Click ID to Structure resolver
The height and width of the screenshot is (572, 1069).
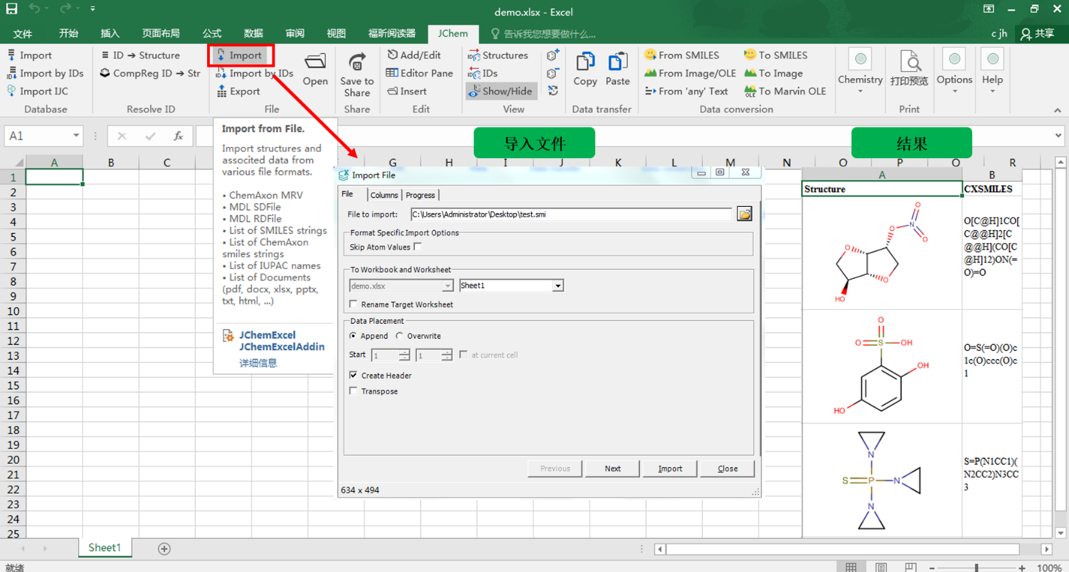coord(140,55)
